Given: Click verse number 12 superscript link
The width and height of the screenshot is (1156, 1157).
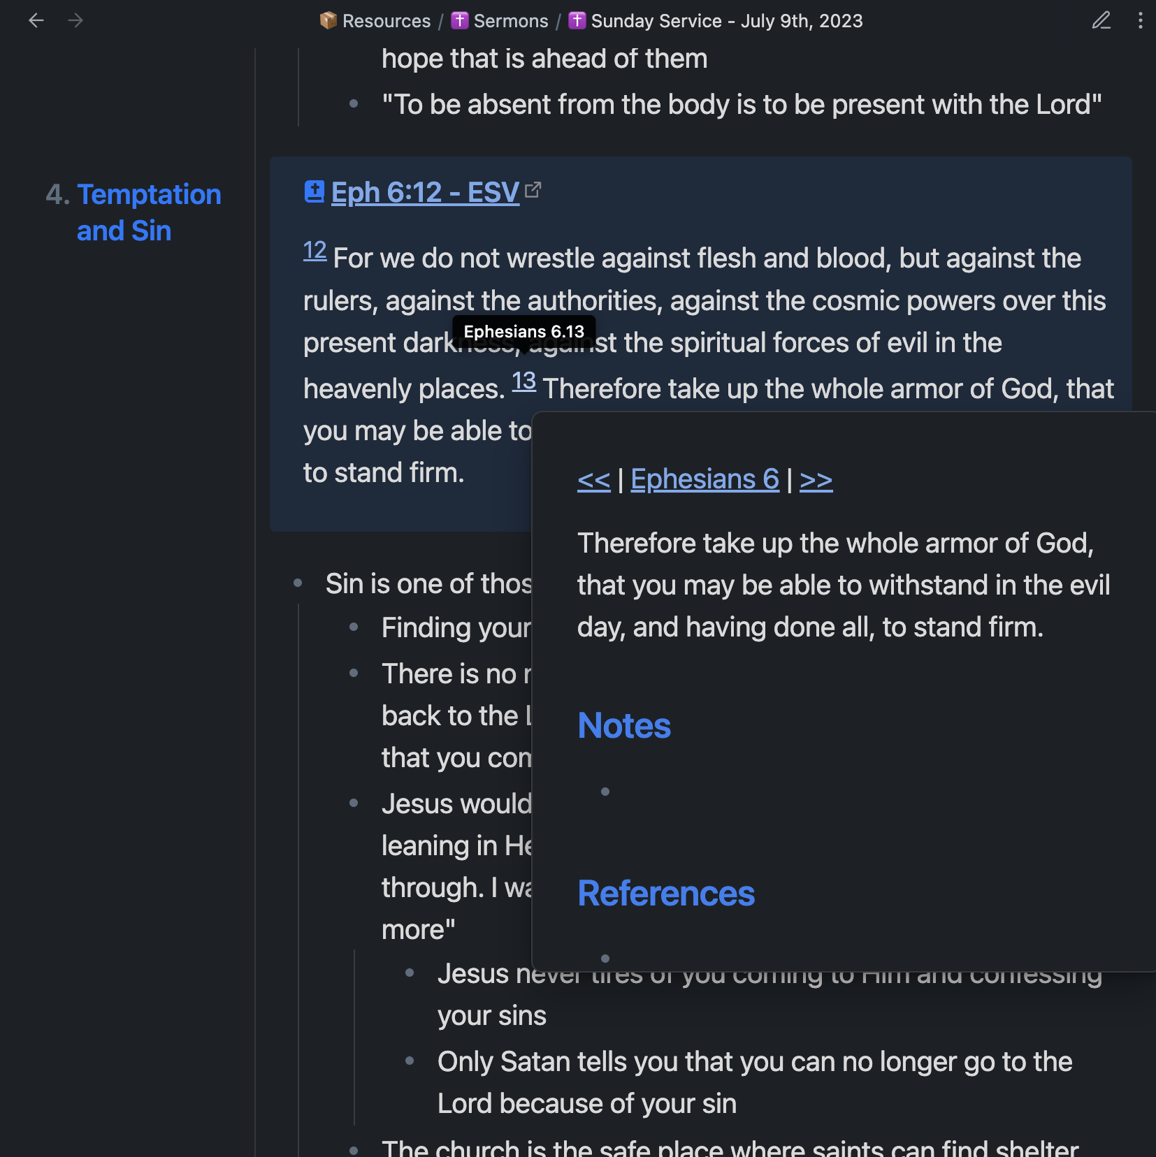Looking at the screenshot, I should [315, 252].
